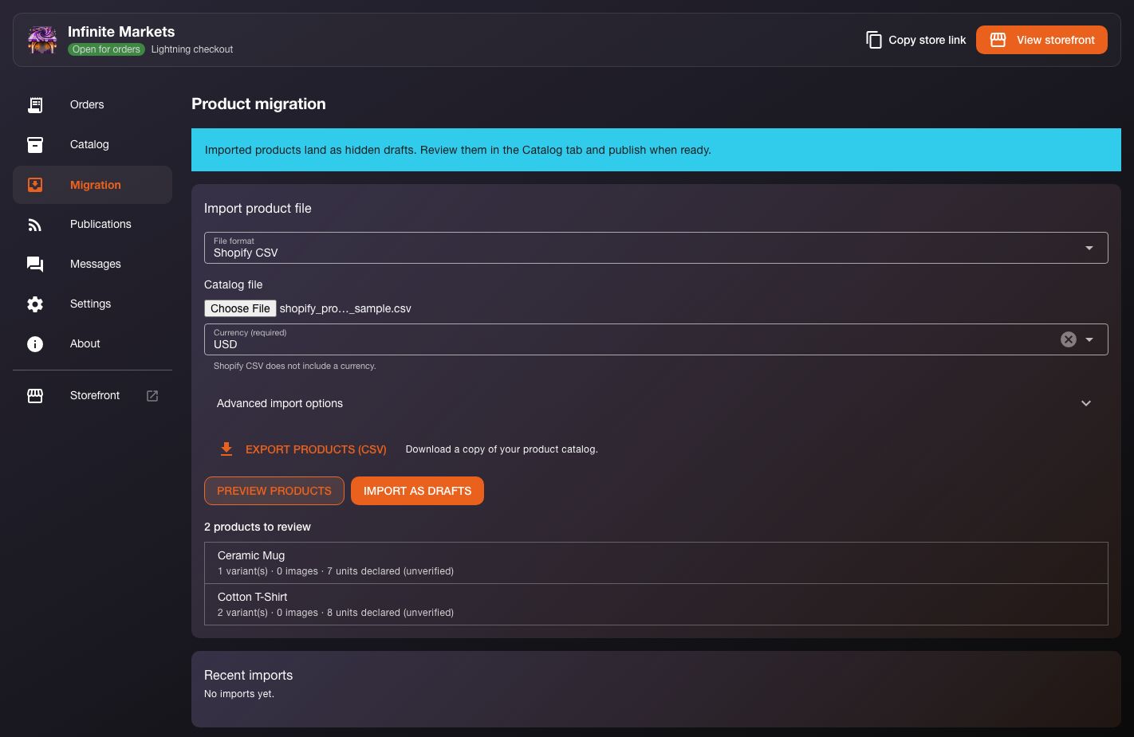The height and width of the screenshot is (737, 1134).
Task: Open the Currency dropdown arrow
Action: (1089, 339)
